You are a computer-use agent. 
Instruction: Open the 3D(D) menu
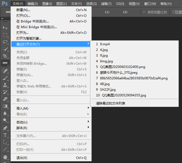tap(120, 4)
